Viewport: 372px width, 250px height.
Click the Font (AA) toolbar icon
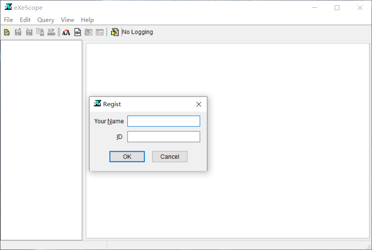click(x=66, y=32)
